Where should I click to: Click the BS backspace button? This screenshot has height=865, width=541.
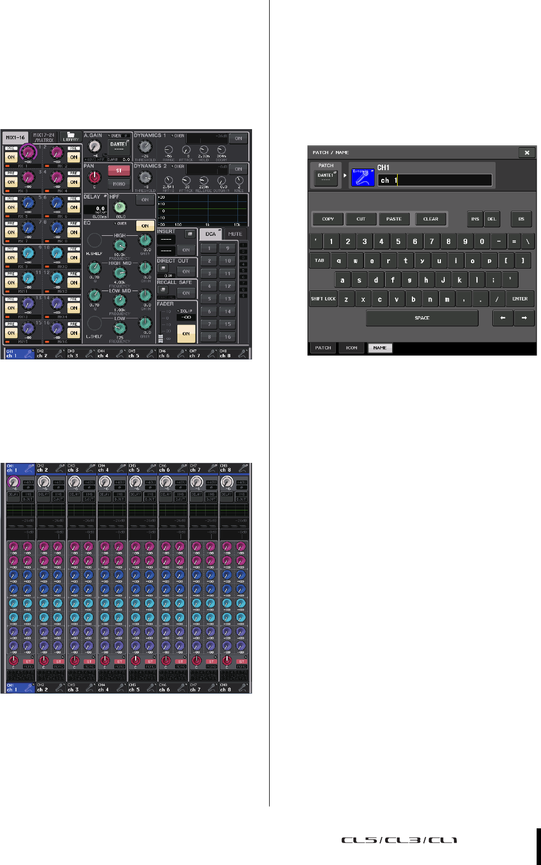tap(521, 219)
